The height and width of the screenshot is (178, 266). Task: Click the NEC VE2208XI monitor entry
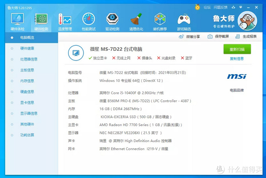click(x=130, y=133)
